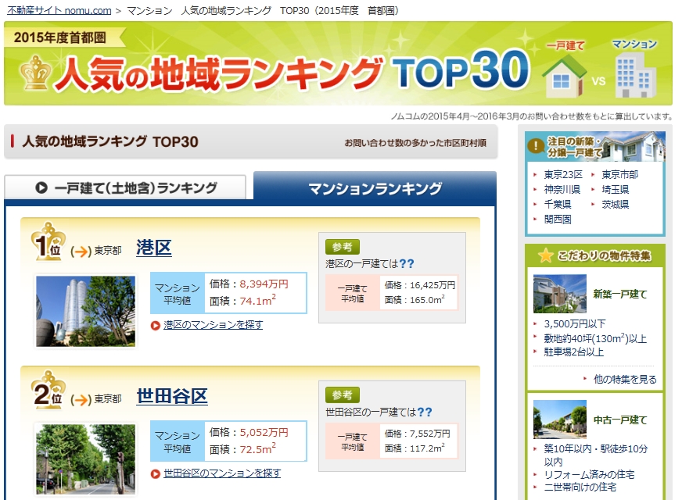The height and width of the screenshot is (500, 682).
Task: Click the 新築一戸建て house thumbnail
Action: pyautogui.click(x=560, y=294)
